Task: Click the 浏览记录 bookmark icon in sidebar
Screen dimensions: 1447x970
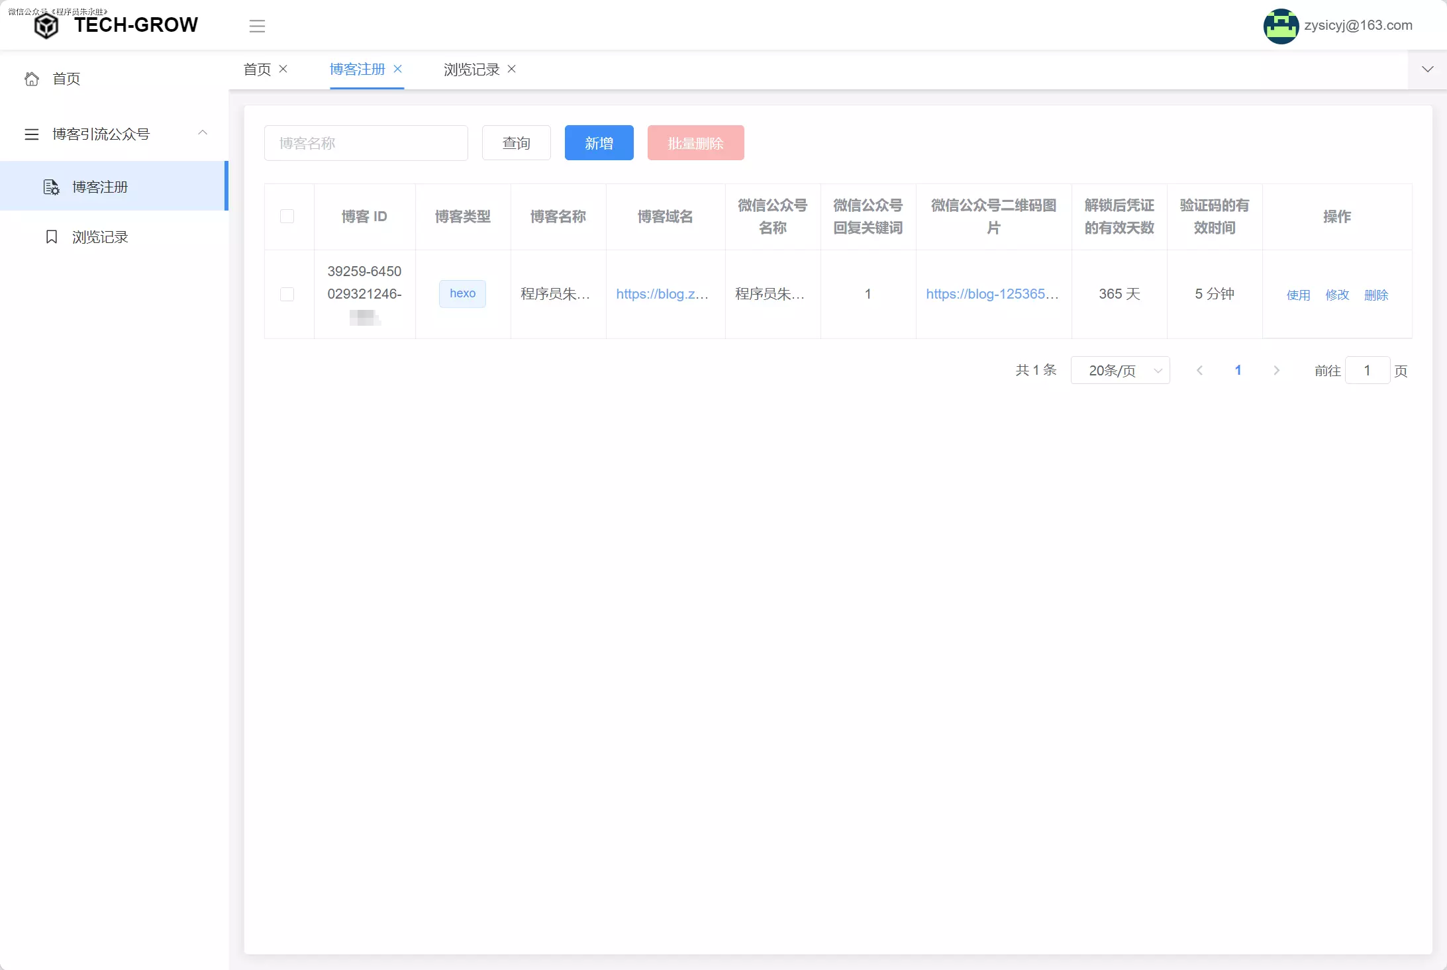Action: click(52, 237)
